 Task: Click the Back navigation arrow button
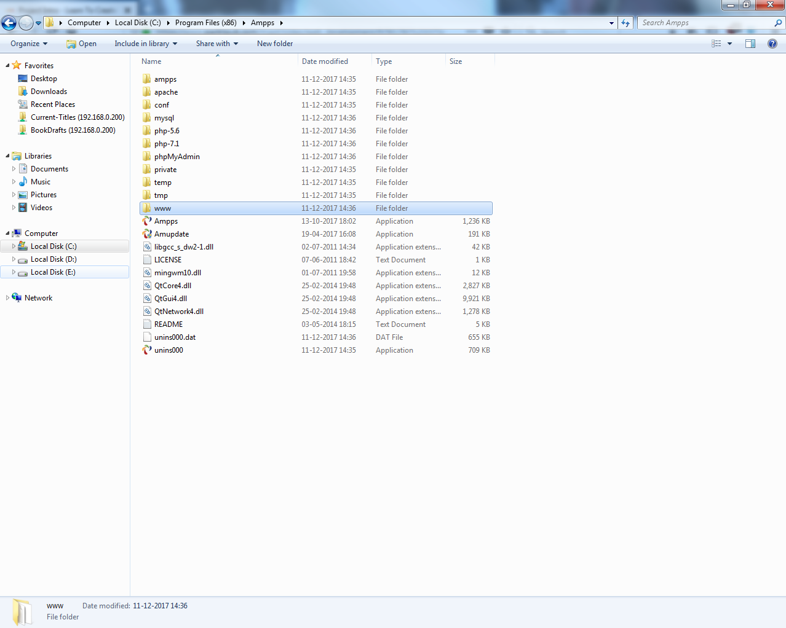[x=9, y=23]
